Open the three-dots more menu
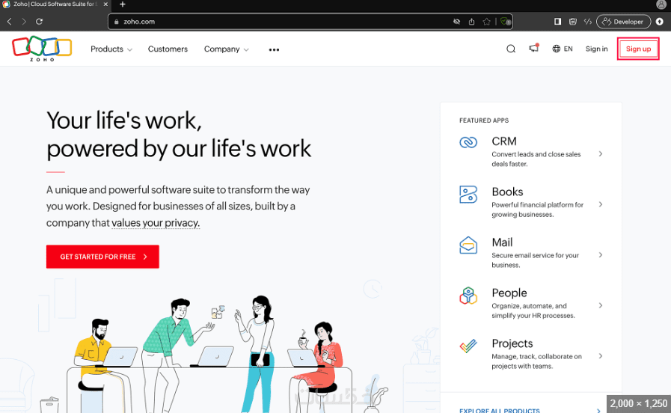This screenshot has width=671, height=413. pos(274,49)
